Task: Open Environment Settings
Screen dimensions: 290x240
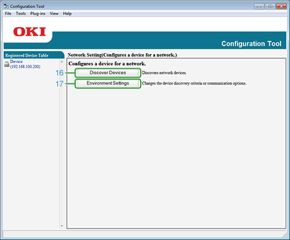Action: [x=108, y=83]
